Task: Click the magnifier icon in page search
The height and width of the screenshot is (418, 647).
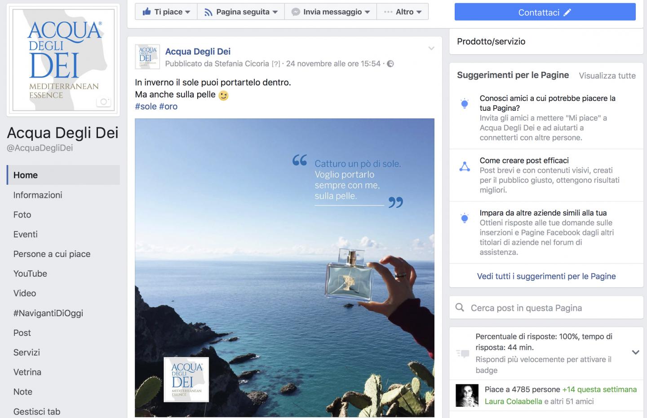Action: (x=460, y=308)
